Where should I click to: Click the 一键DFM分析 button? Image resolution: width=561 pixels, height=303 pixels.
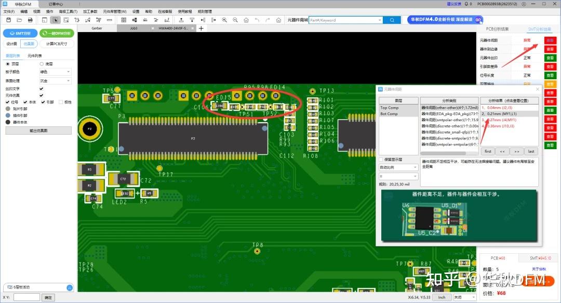click(57, 33)
